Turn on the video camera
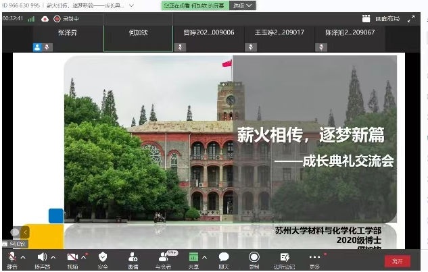This screenshot has width=428, height=272. [72, 257]
